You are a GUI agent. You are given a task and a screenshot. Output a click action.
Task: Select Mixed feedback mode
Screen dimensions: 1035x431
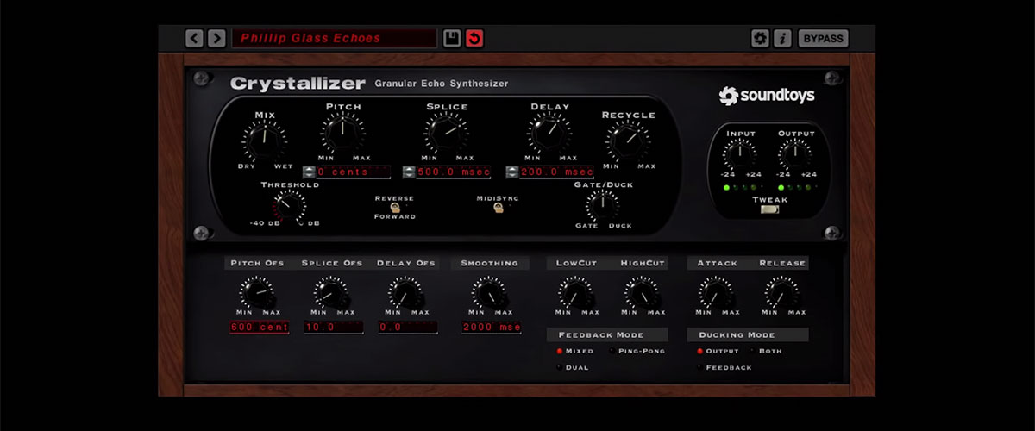tap(576, 351)
